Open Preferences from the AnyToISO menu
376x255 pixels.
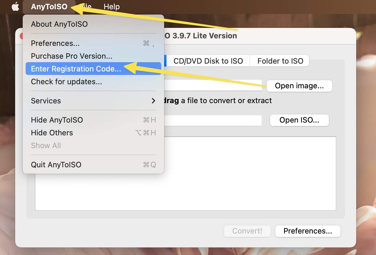click(x=55, y=43)
